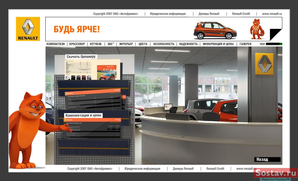Image resolution: width=298 pixels, height=181 pixels.
Task: Open the КОМПАКТВЭН menu item
Action: 55,44
